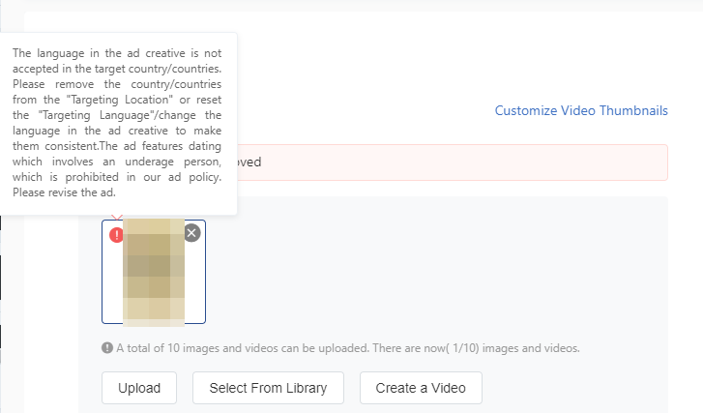Click "Please revise the ad." in tooltip
This screenshot has width=703, height=413.
tap(64, 192)
